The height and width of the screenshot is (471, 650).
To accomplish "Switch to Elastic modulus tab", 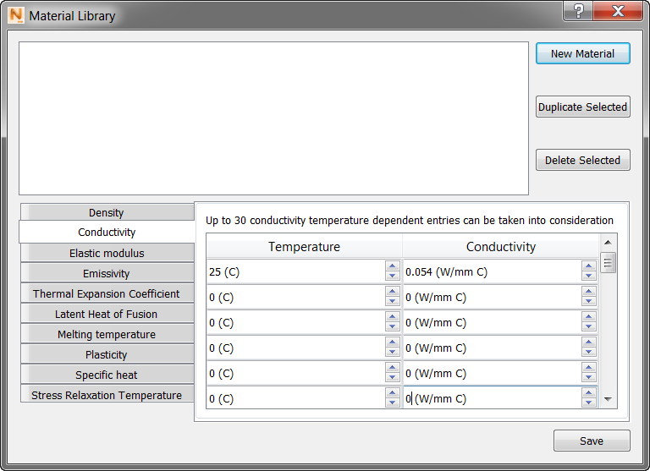I will (x=107, y=253).
